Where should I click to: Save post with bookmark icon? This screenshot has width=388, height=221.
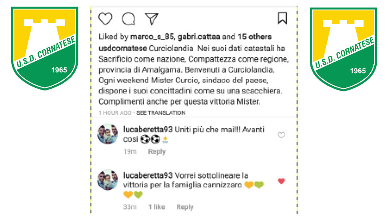point(282,18)
